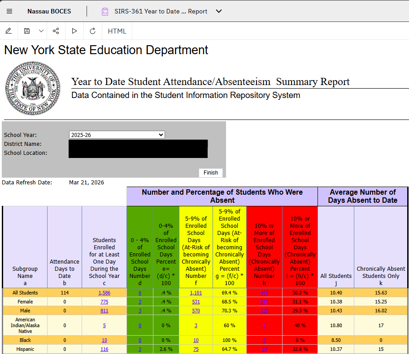Viewport: 409px width, 354px height.
Task: Click the report clipboard icon
Action: click(105, 12)
